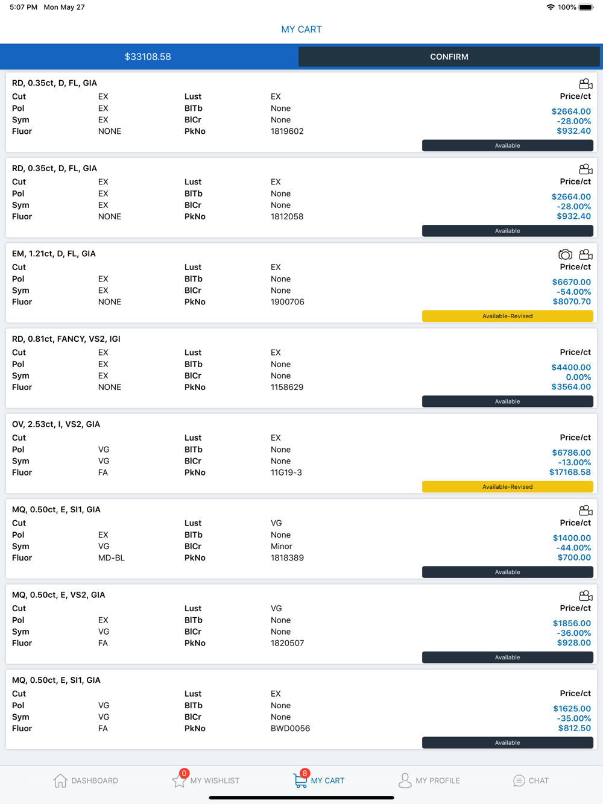Image resolution: width=603 pixels, height=804 pixels.
Task: Tap Available-Revised status on EM 1.21ct
Action: pos(507,316)
